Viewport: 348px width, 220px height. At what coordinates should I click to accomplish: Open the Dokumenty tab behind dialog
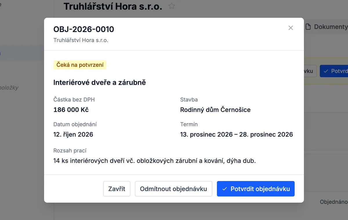[326, 27]
